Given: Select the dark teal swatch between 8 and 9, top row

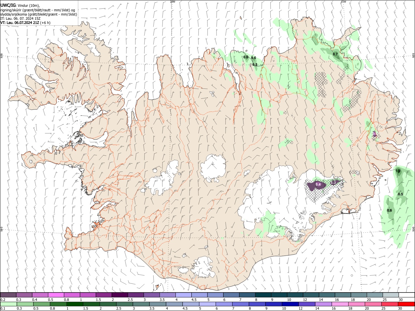Looking at the screenshot, I should click(263, 295).
